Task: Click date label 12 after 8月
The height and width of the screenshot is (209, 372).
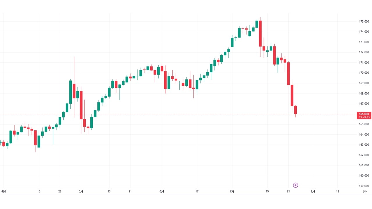Action: click(337, 192)
